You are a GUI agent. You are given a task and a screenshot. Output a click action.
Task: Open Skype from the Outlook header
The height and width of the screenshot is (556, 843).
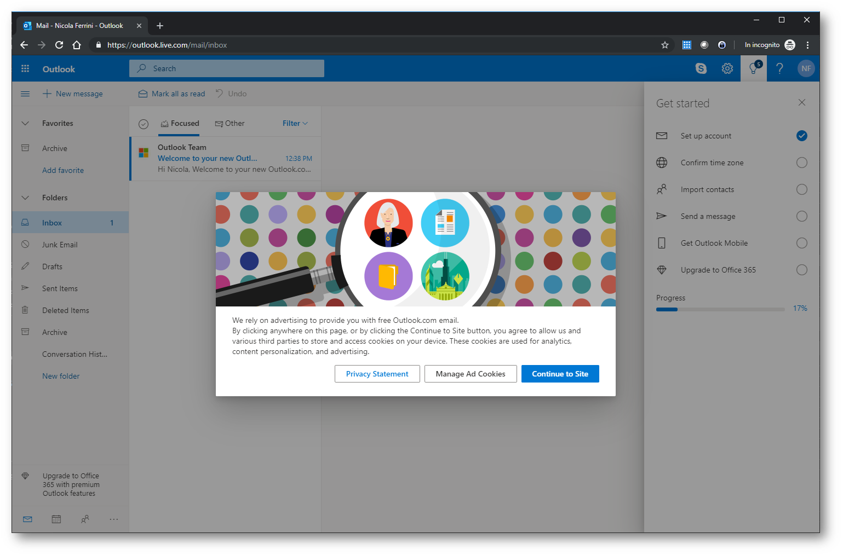pos(701,68)
